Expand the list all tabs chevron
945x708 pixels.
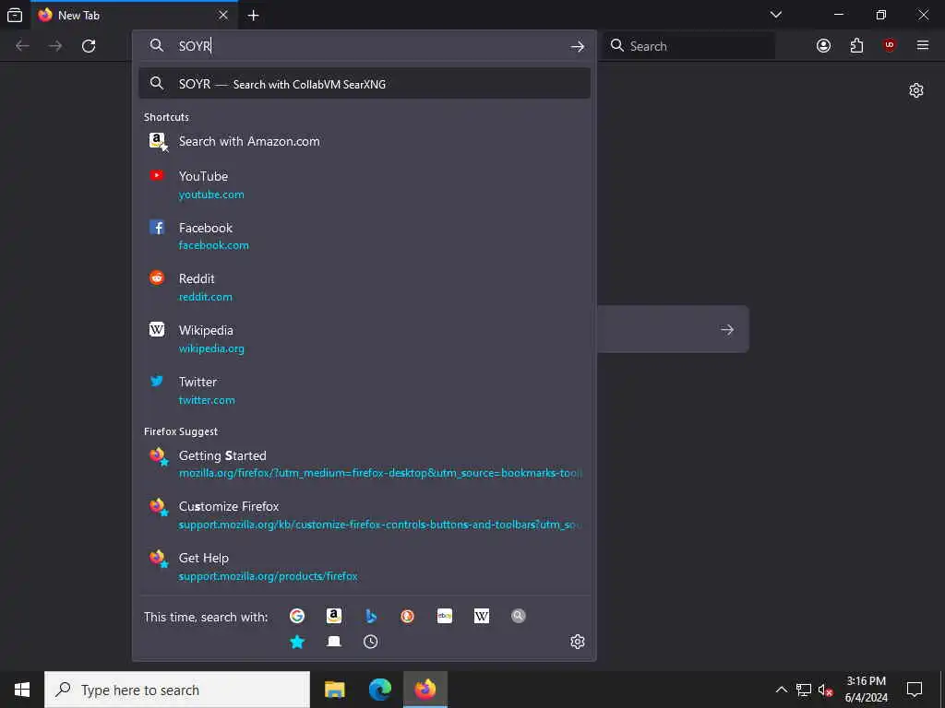click(775, 15)
